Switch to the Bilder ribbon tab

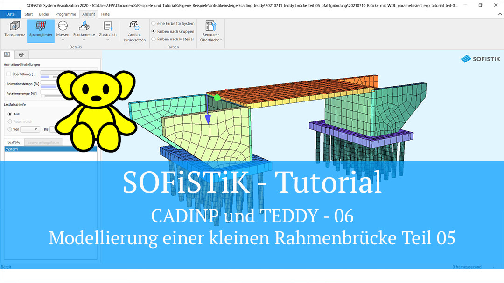click(x=44, y=14)
